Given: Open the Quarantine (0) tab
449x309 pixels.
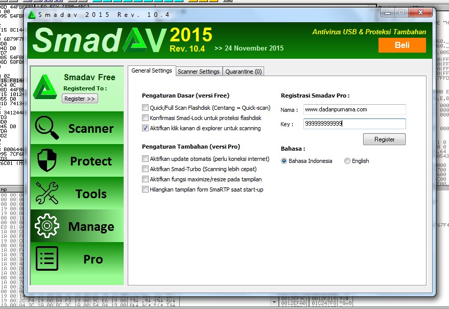Looking at the screenshot, I should [243, 72].
